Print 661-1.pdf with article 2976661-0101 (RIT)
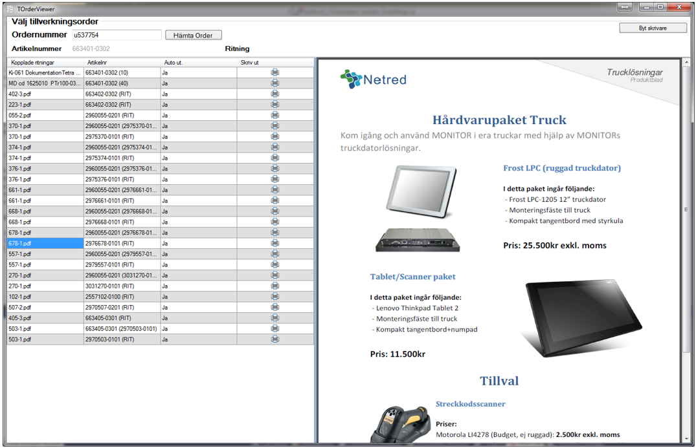Image resolution: width=696 pixels, height=448 pixels. [275, 200]
